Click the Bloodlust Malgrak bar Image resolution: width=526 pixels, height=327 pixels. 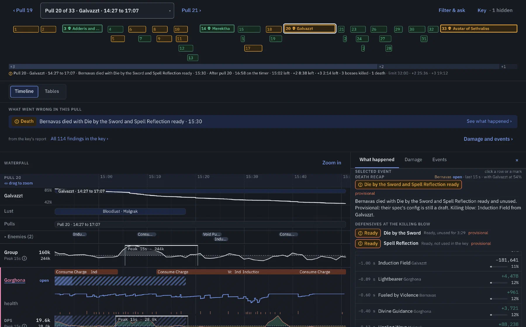(120, 211)
